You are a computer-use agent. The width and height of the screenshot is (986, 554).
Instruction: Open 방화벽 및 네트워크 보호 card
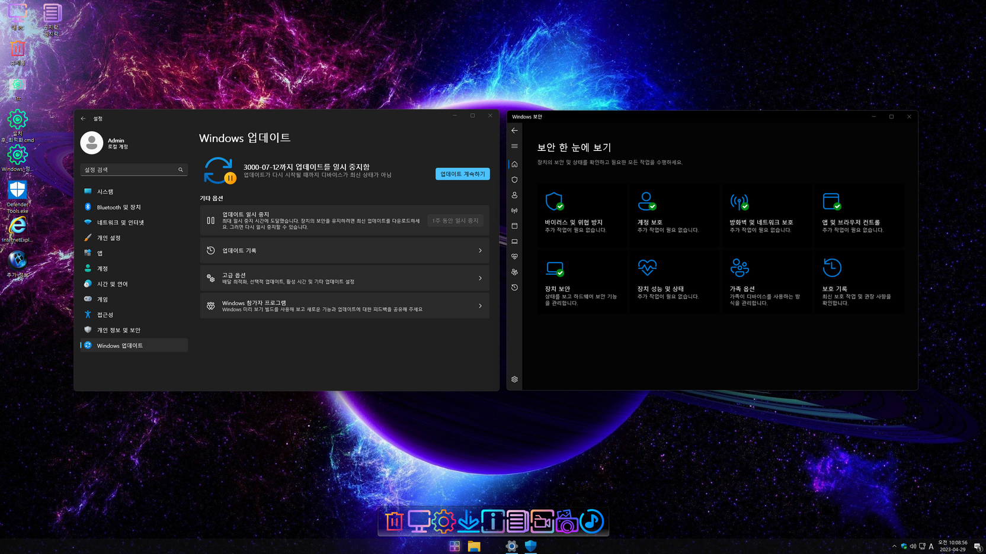[x=767, y=215]
